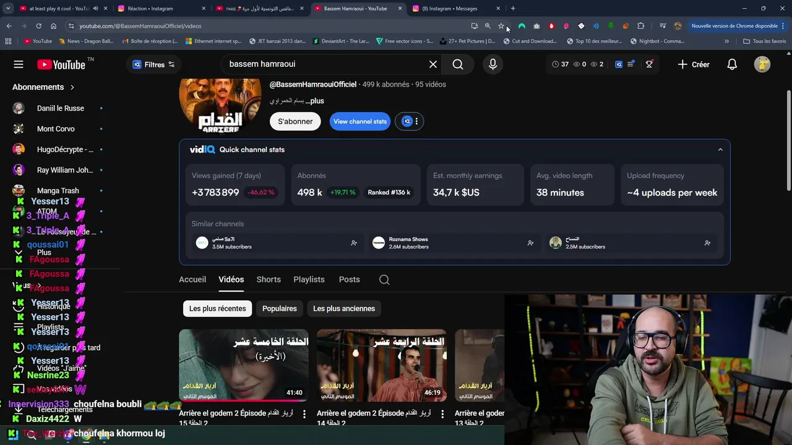Open the camera extension icon
This screenshot has height=445, width=792.
pyautogui.click(x=536, y=26)
